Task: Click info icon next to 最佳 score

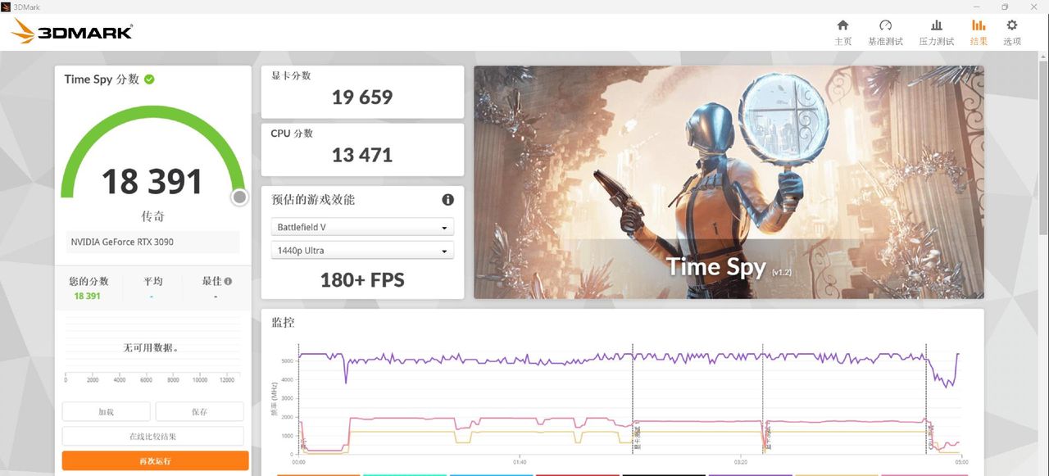Action: (x=228, y=281)
